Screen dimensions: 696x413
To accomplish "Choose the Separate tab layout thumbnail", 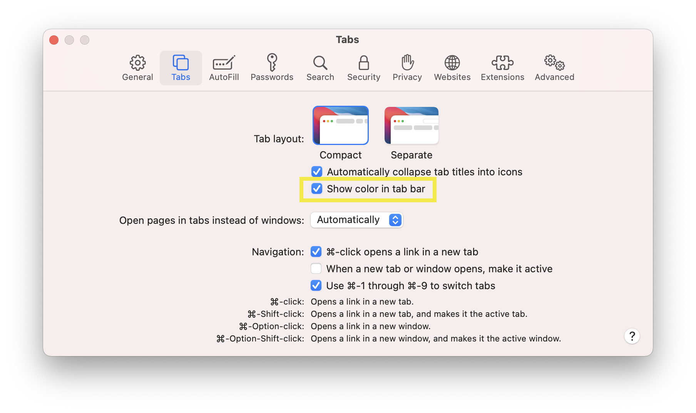I will pos(412,125).
